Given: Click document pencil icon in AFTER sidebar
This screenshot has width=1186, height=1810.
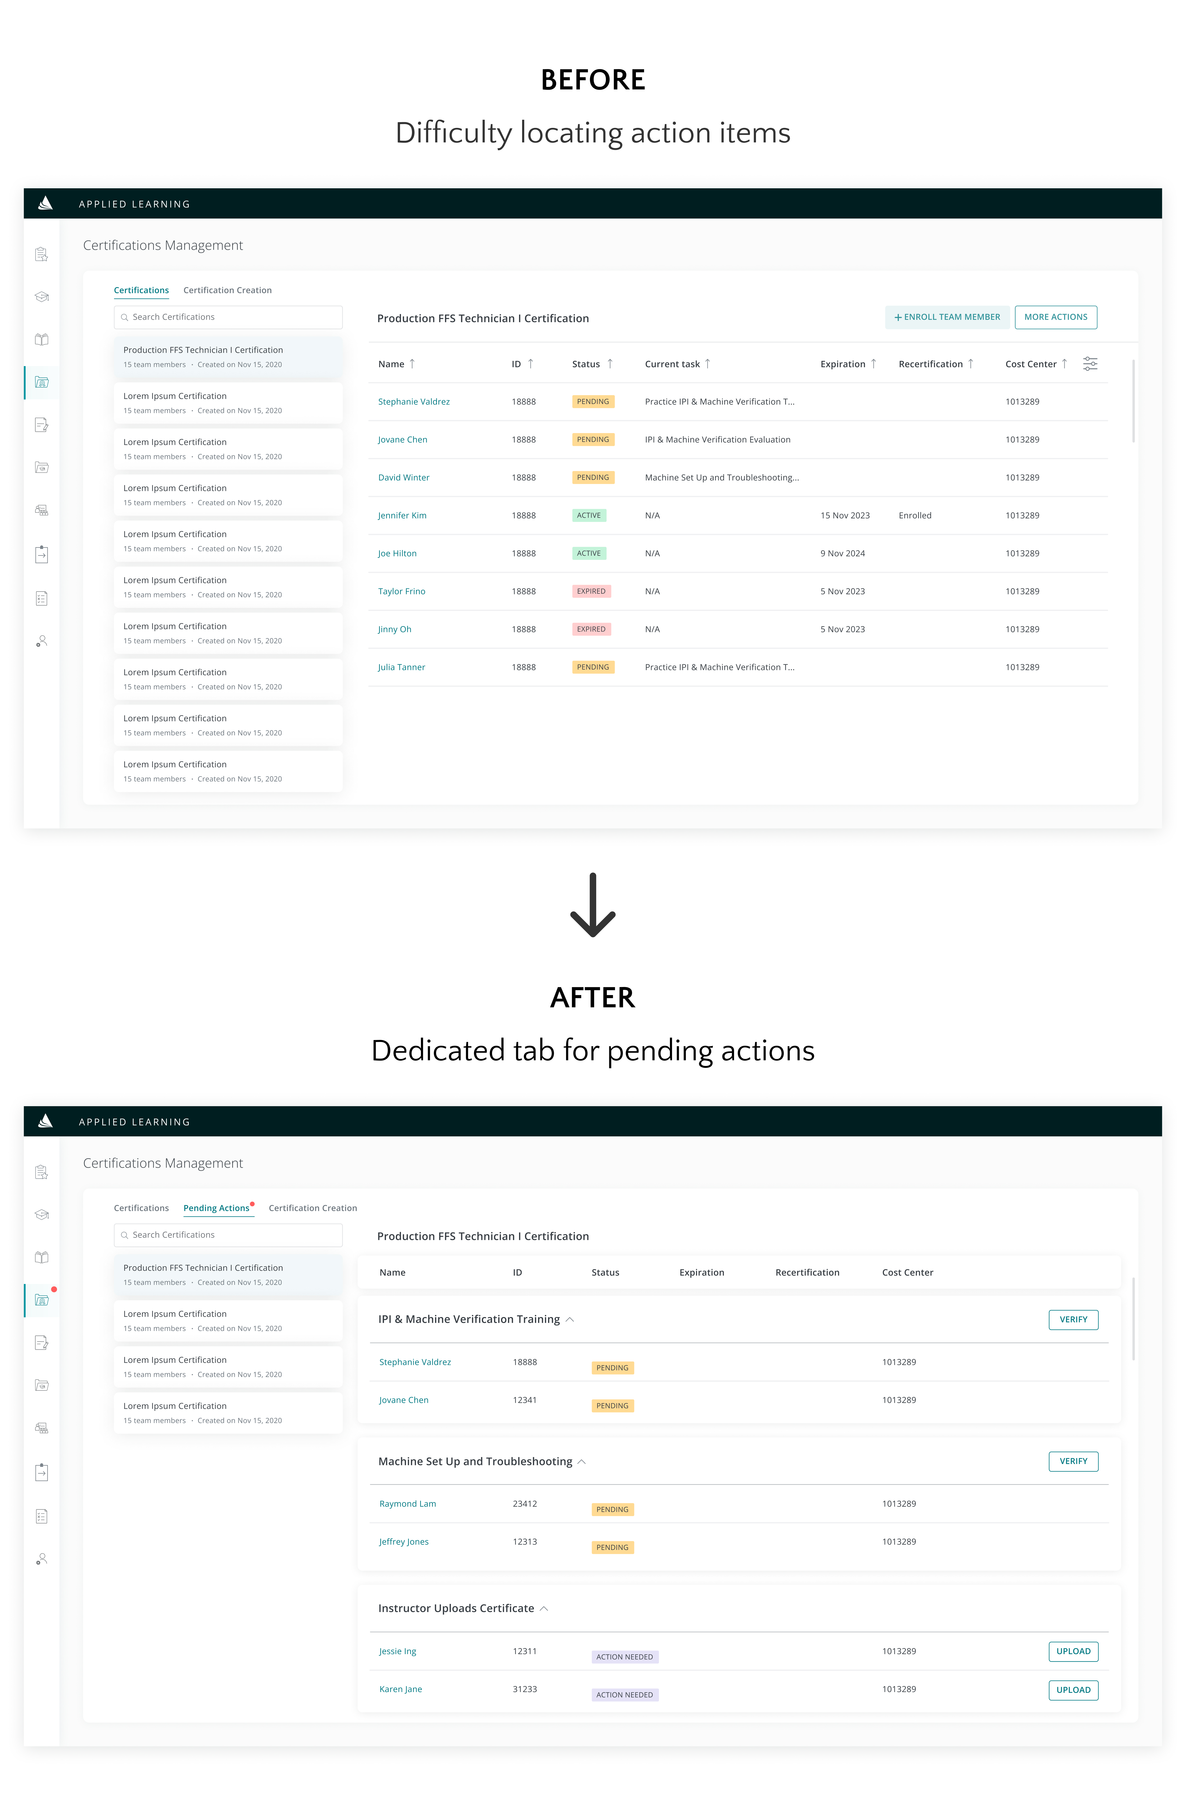Looking at the screenshot, I should tap(42, 1342).
